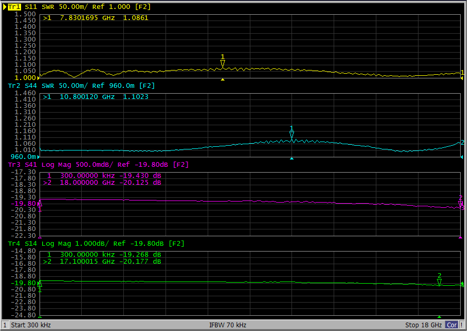Click the Stop 18 GHz frequency field
This screenshot has width=467, height=331.
423,325
